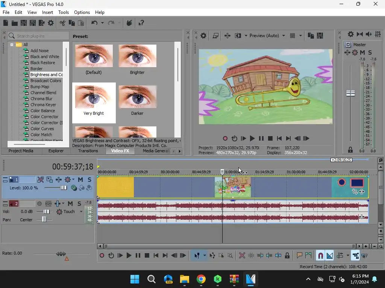The image size is (385, 288).
Task: Open Normal Edit Tool dropdown arrow
Action: [205, 256]
